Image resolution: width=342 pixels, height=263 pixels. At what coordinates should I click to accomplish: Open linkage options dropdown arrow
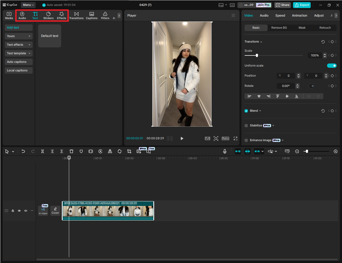pyautogui.click(x=263, y=151)
